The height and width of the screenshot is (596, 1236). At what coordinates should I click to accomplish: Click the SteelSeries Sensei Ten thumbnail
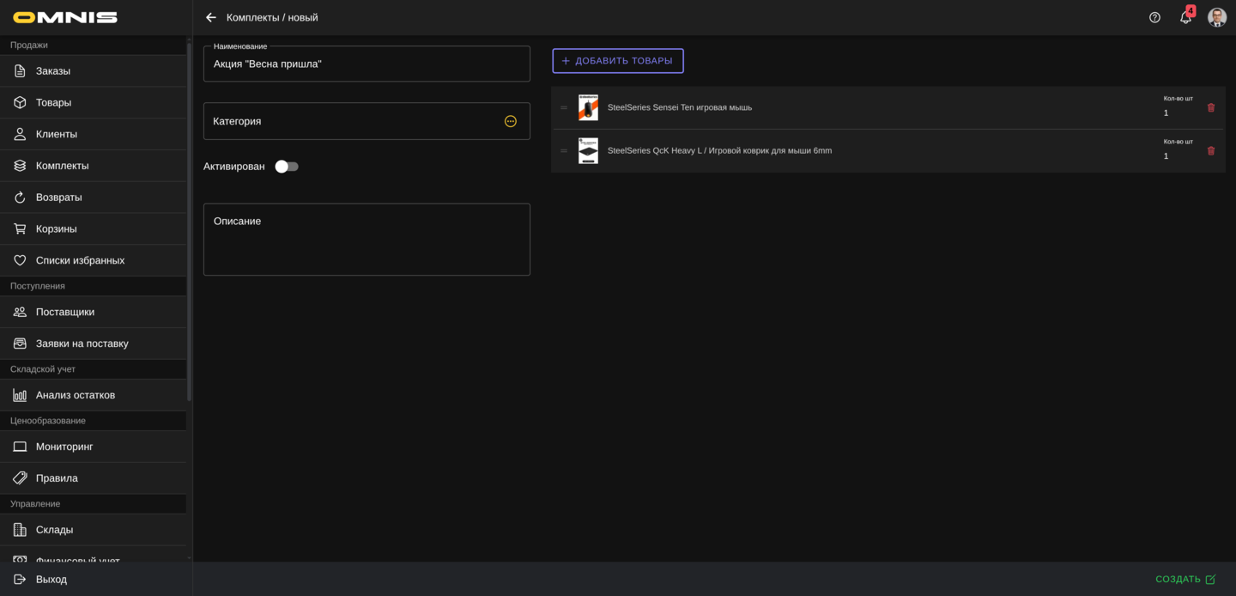click(588, 107)
